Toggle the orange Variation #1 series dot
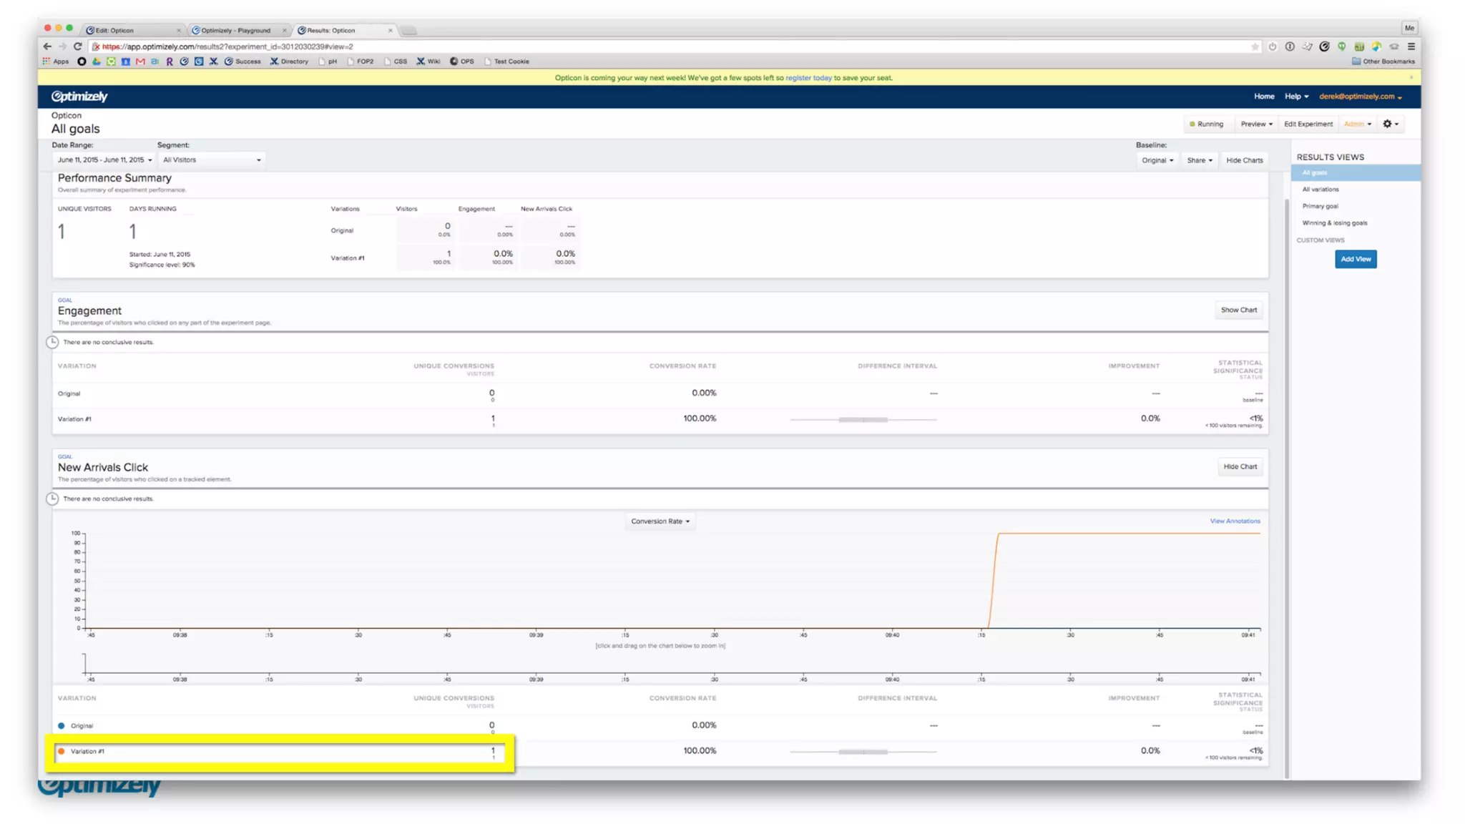 click(x=62, y=751)
